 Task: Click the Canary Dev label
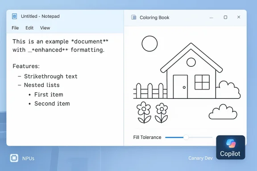pyautogui.click(x=200, y=158)
